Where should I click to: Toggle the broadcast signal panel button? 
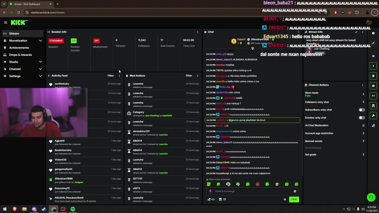pos(373,96)
